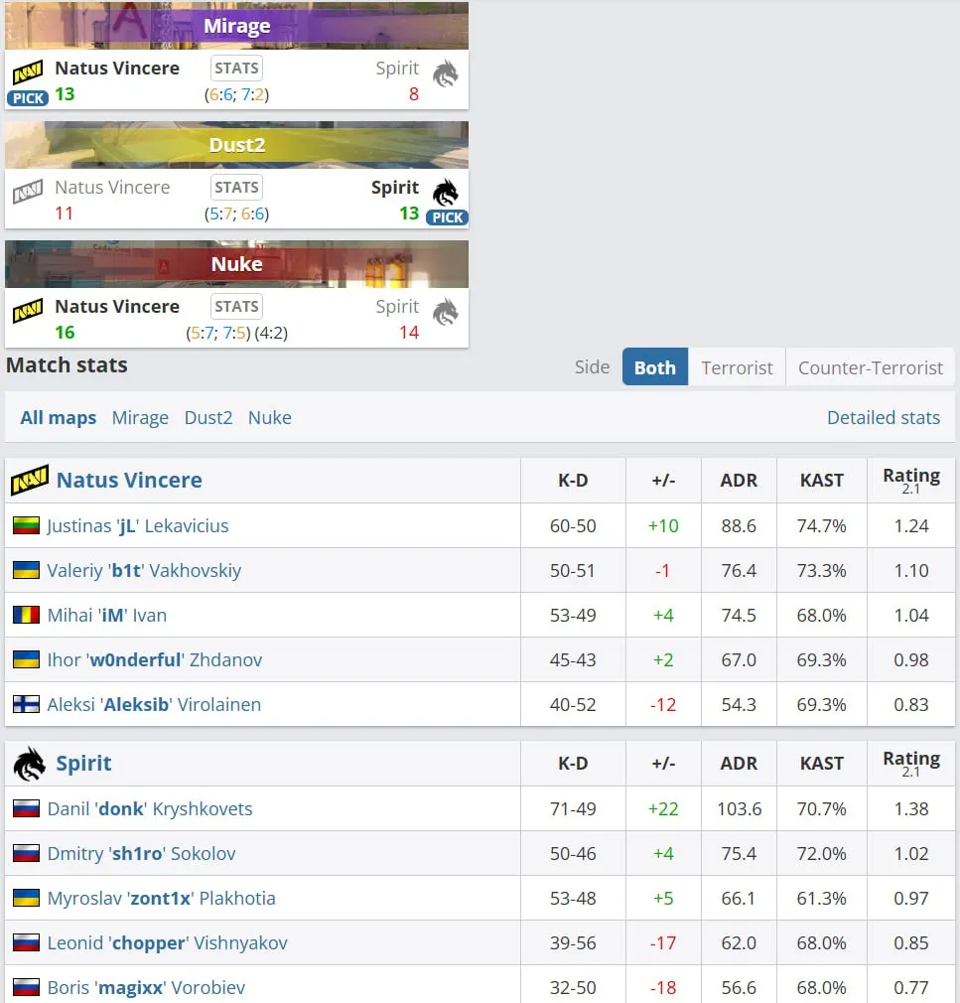Open Dmitry 'sh1ro' Sokolov player profile

(141, 854)
